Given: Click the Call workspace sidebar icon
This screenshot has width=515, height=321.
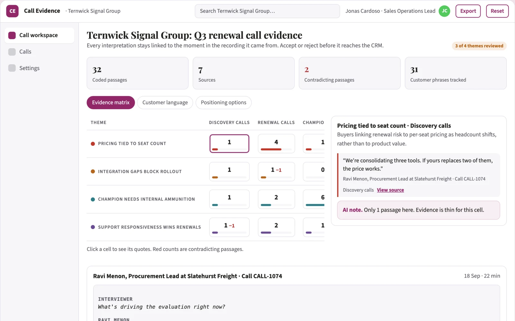Looking at the screenshot, I should click(x=12, y=35).
